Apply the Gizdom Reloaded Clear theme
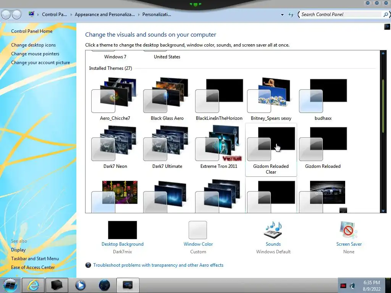Screen dimensions: 391x293 click(271, 150)
